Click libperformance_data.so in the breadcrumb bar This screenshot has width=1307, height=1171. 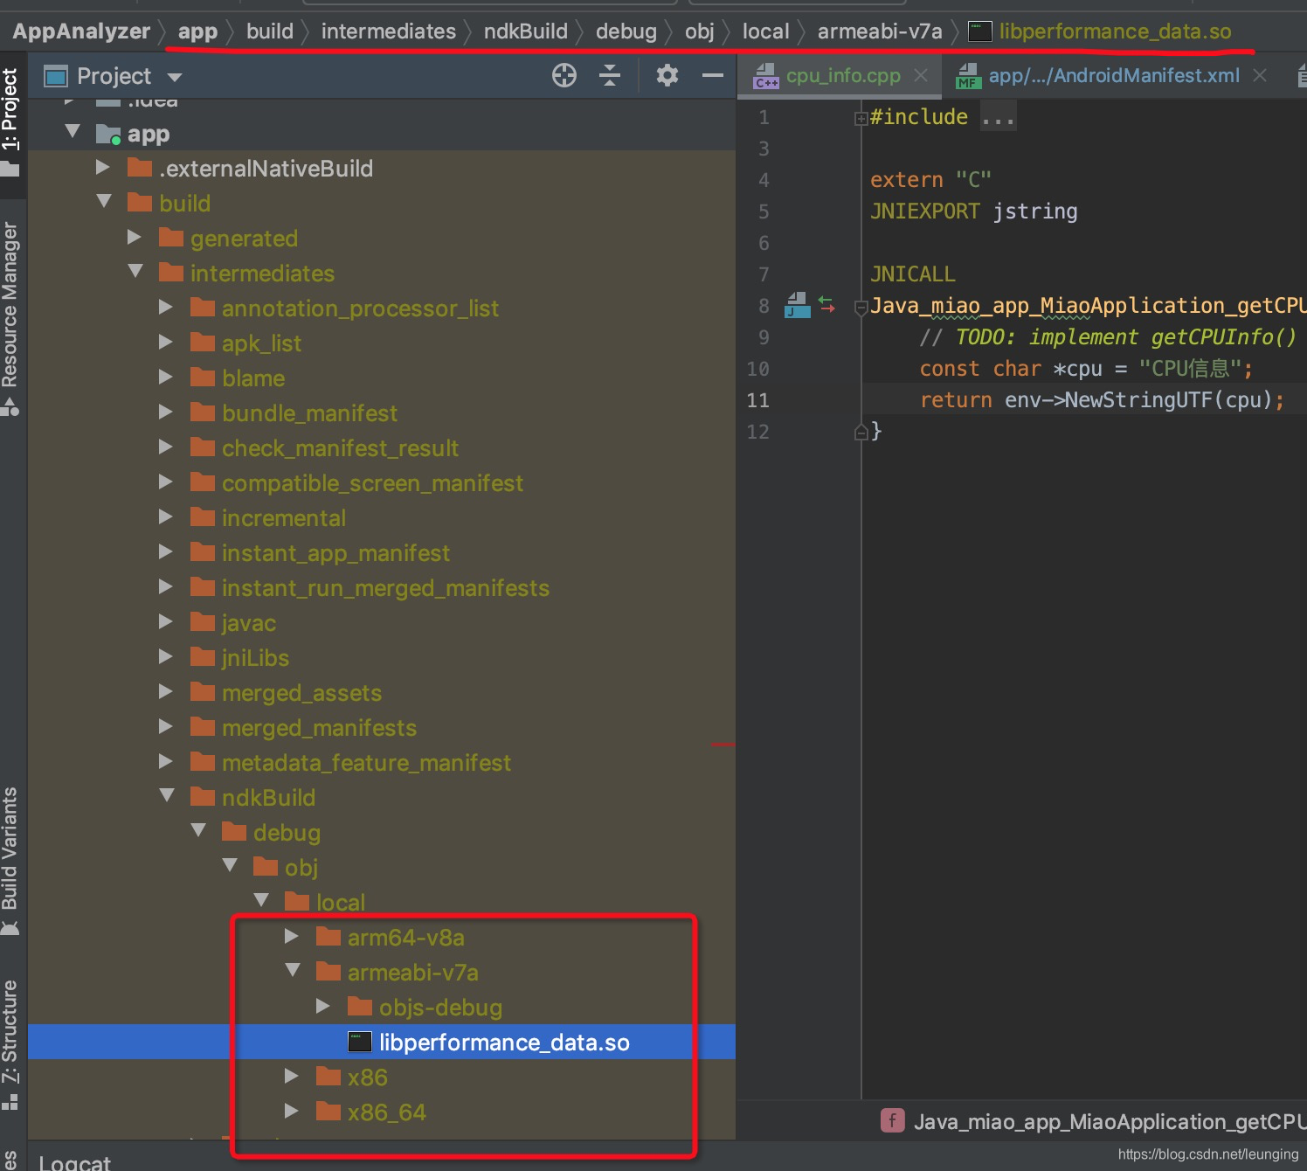[x=1116, y=31]
